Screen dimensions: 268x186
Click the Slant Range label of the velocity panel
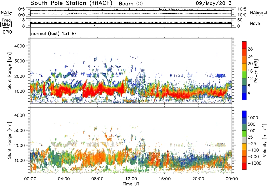pos(9,140)
